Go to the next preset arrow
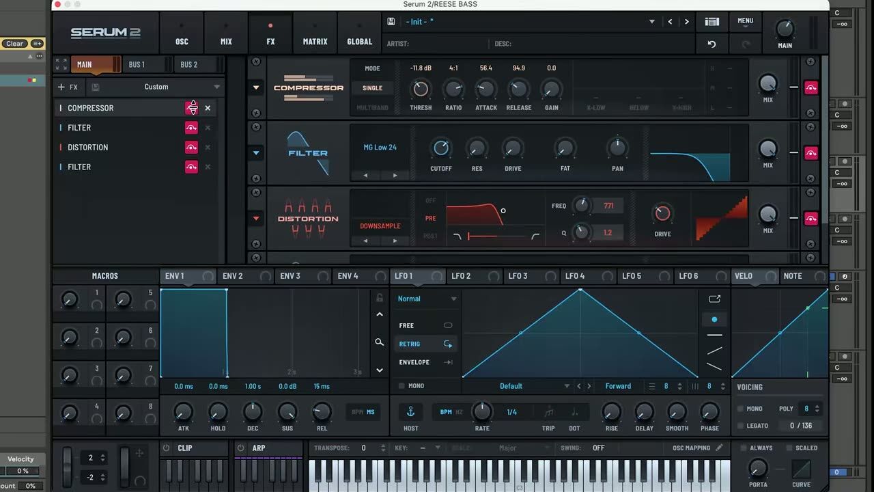The image size is (874, 492). coord(686,22)
